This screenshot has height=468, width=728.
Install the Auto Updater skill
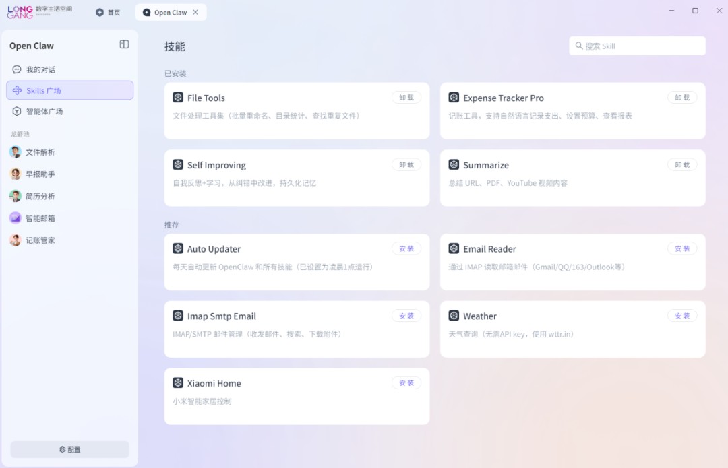406,248
